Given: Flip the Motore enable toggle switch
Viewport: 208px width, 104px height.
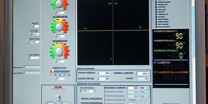Looking at the screenshot, I should pos(58,98).
